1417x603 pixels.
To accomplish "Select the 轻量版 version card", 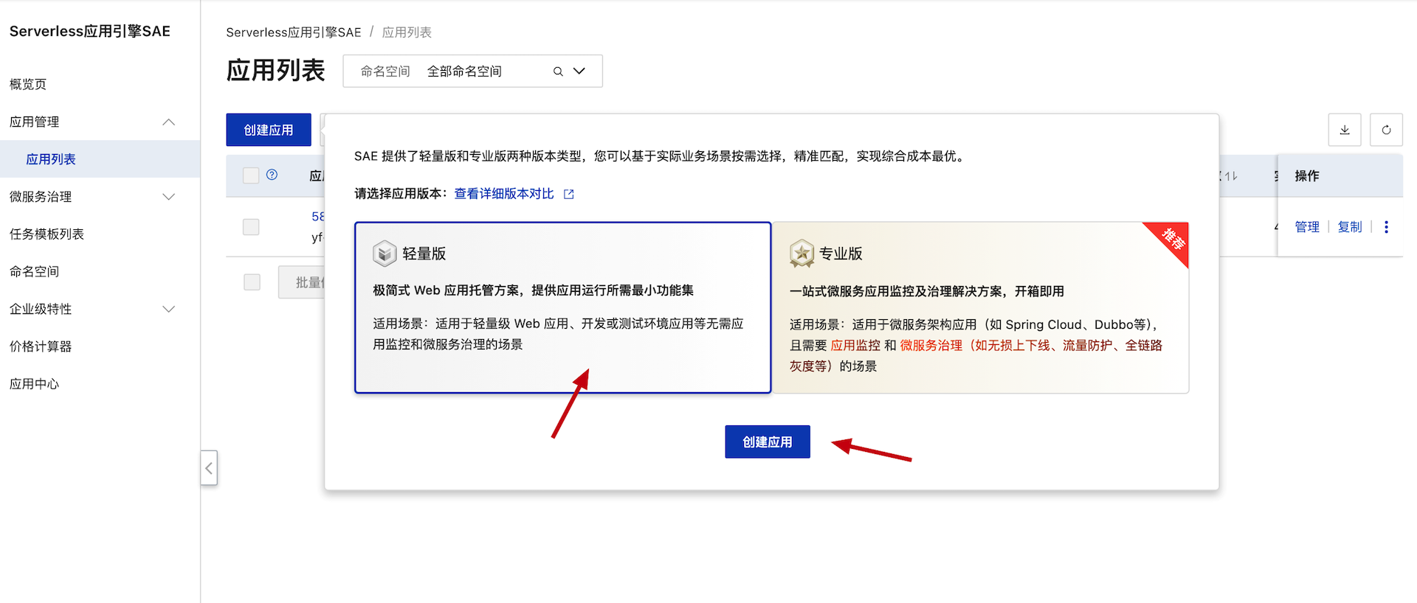I will point(563,307).
